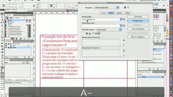Open Rechercher field history dropdown

click(x=121, y=19)
